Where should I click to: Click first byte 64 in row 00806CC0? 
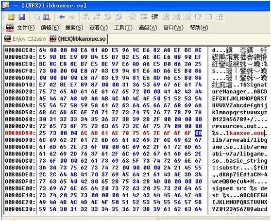tap(43, 50)
